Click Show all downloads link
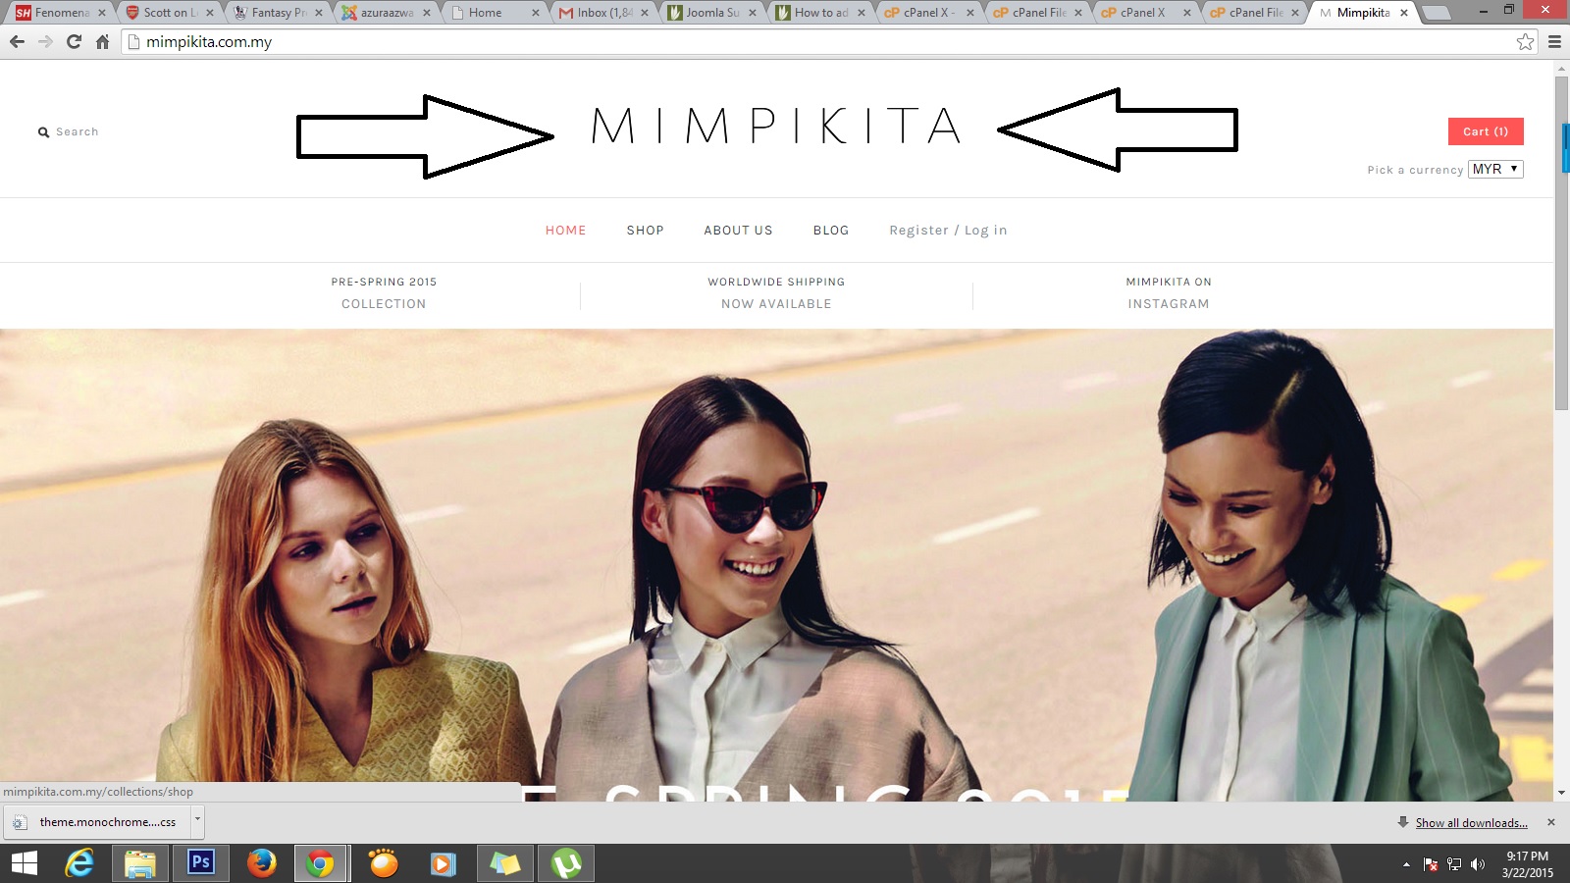 click(1471, 823)
